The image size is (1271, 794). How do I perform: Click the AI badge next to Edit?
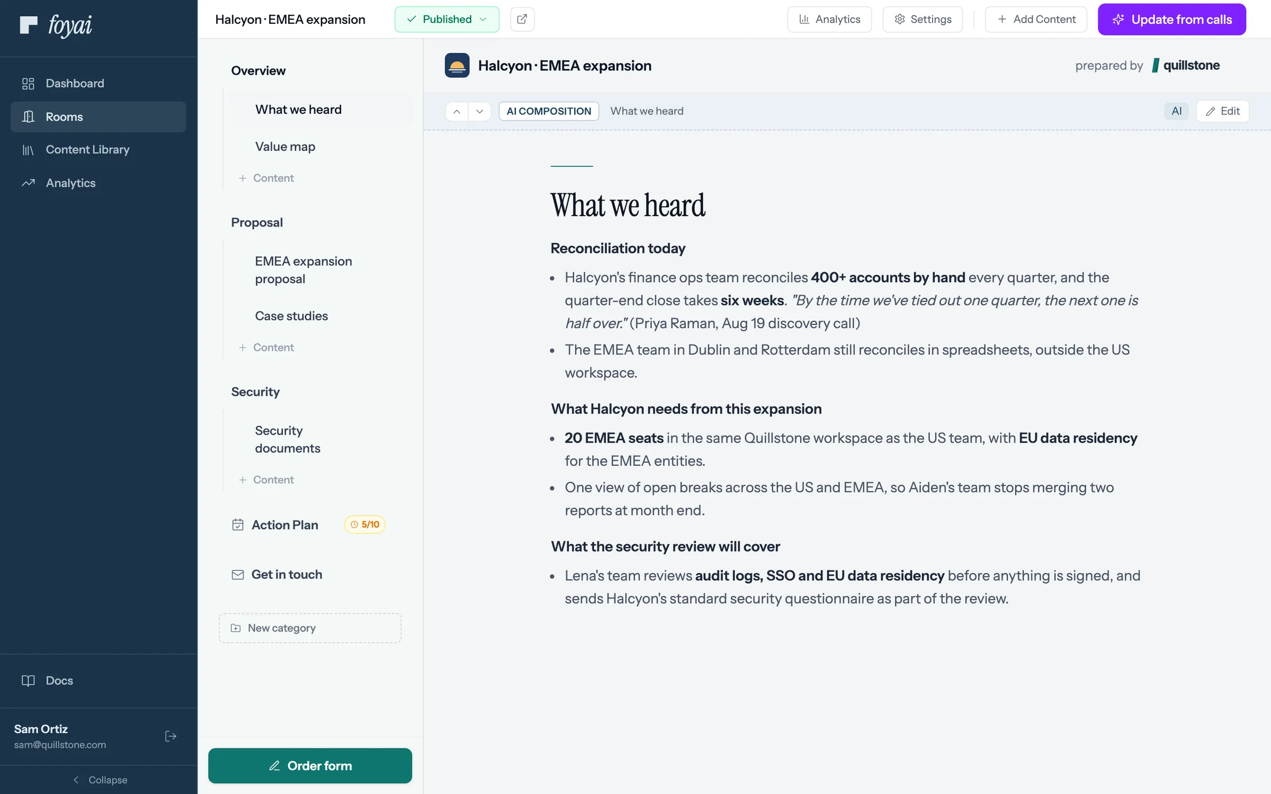pyautogui.click(x=1177, y=111)
